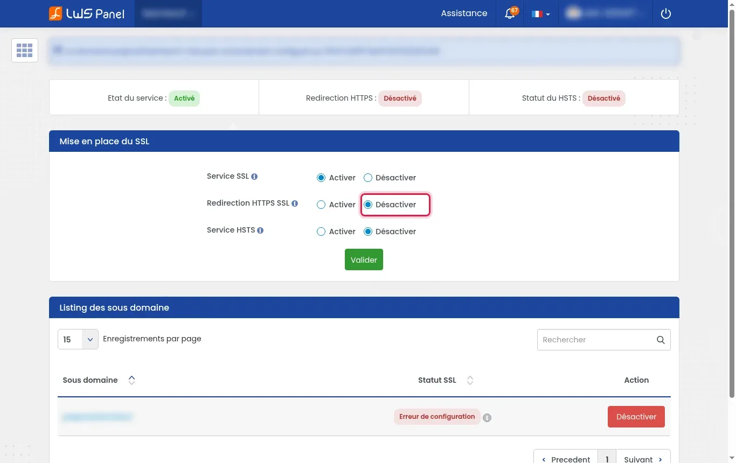Click the Mise en place du SSL heading
The height and width of the screenshot is (463, 736).
(x=105, y=142)
